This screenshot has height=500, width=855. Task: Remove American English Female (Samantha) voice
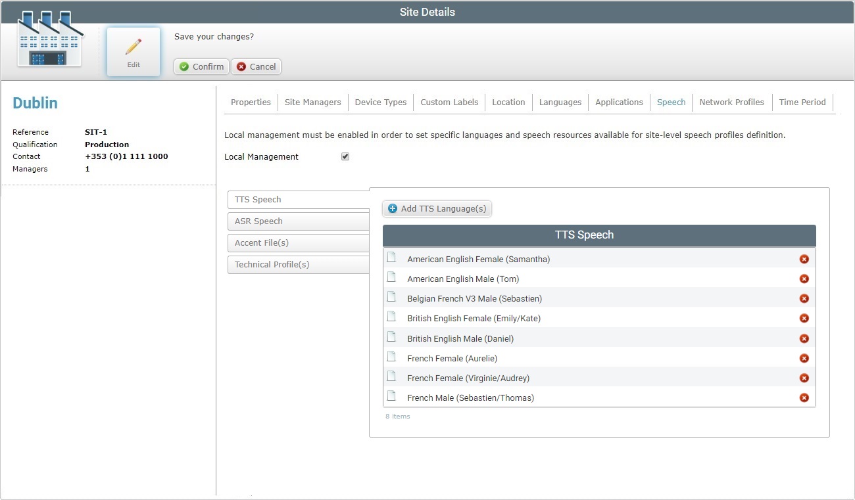pyautogui.click(x=803, y=259)
